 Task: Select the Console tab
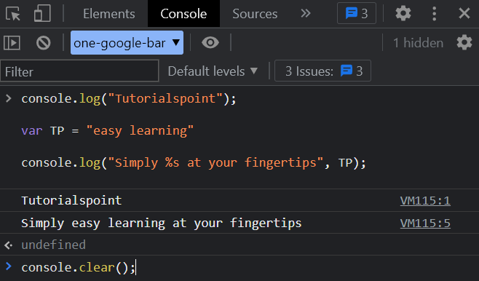click(183, 14)
